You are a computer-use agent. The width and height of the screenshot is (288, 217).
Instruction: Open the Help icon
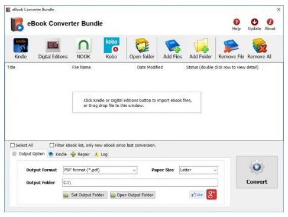237,25
